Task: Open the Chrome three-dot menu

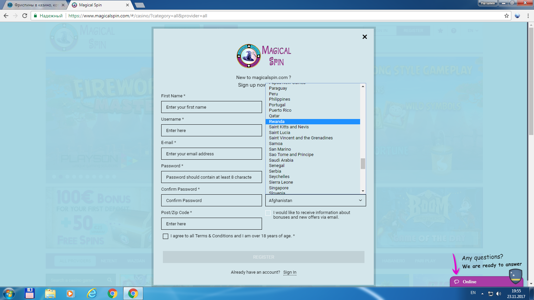Action: tap(528, 16)
